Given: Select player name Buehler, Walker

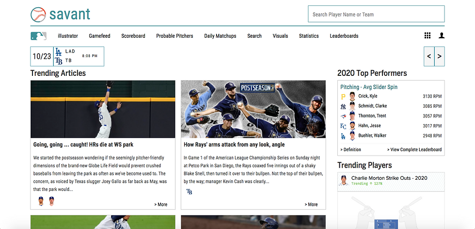Looking at the screenshot, I should [372, 135].
